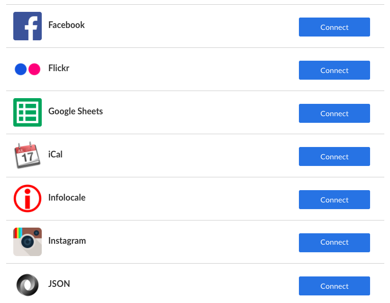Connect the Flickr integration
390x303 pixels.
click(x=334, y=70)
